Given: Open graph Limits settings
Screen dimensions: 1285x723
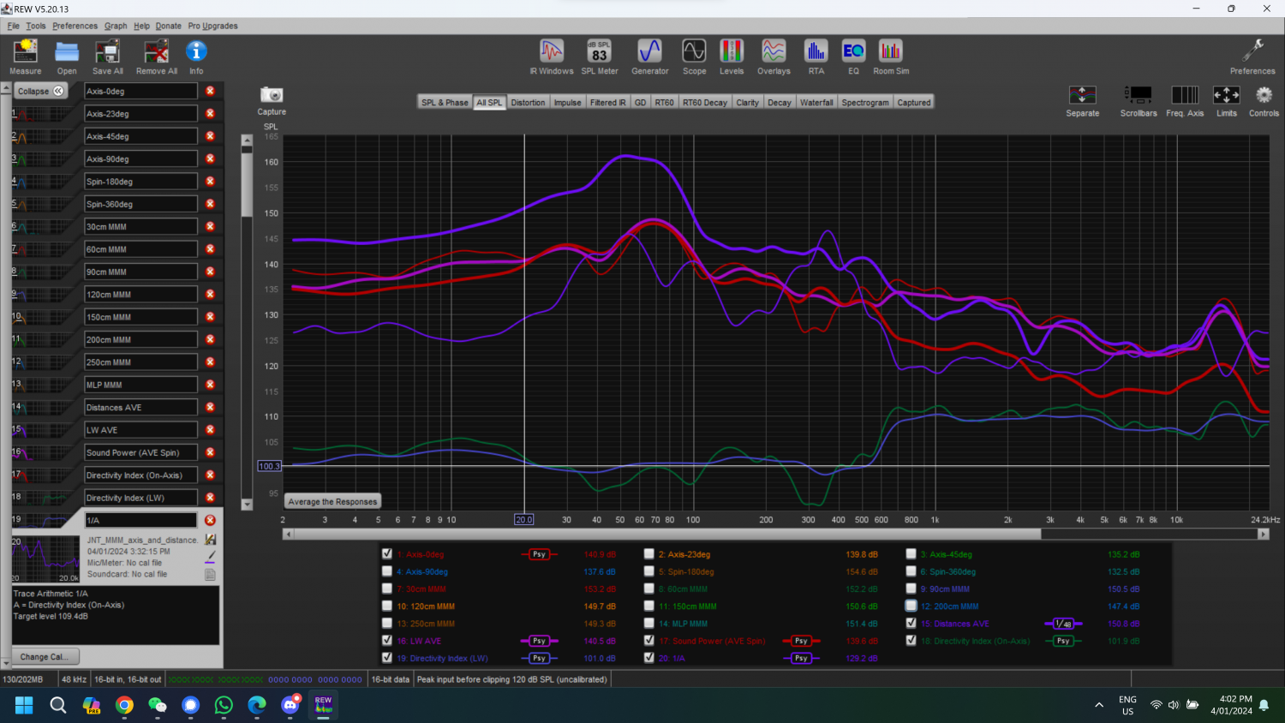Looking at the screenshot, I should (x=1226, y=99).
